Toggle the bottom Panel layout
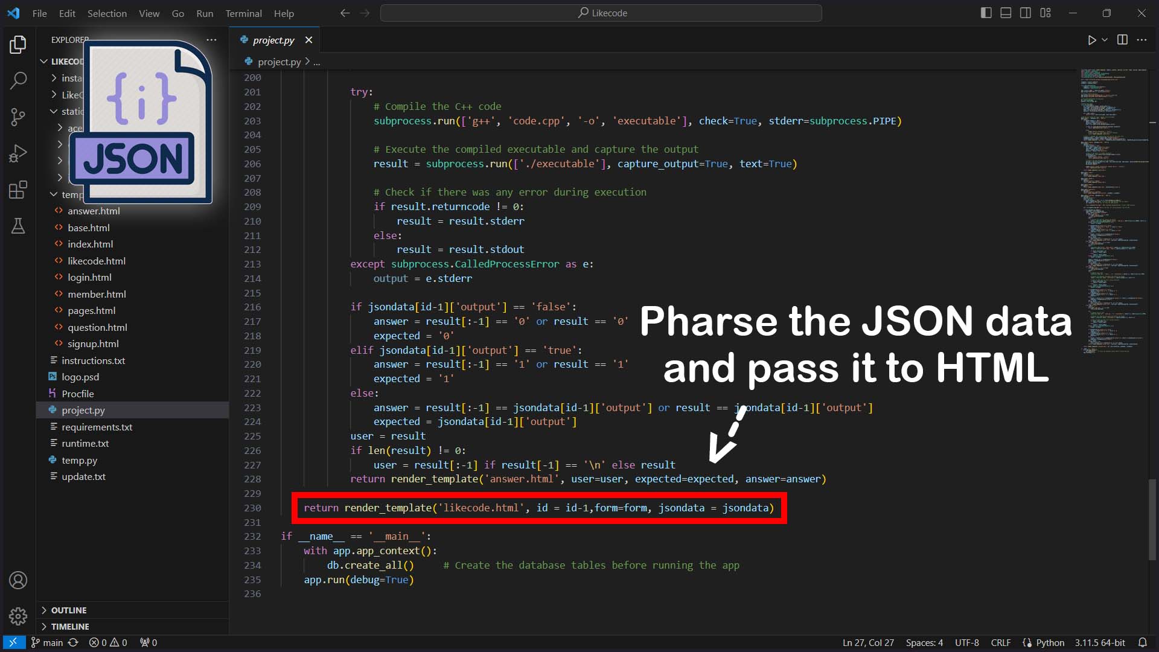This screenshot has width=1159, height=652. click(x=1006, y=13)
